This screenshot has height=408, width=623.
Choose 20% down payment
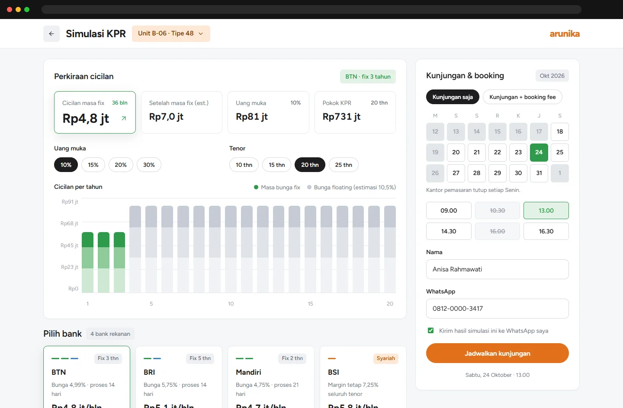(121, 165)
